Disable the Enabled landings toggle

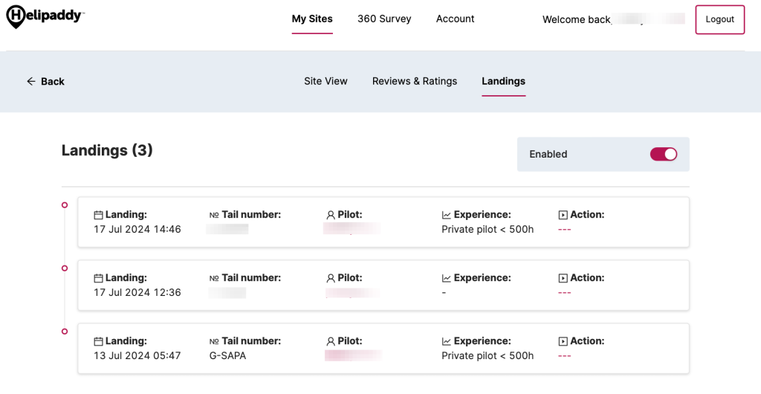664,154
